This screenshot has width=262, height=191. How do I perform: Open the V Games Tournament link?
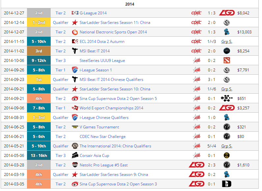coord(99,127)
